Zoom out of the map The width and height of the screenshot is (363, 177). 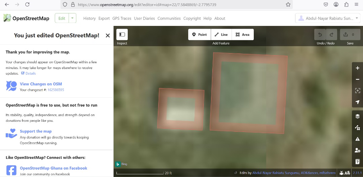[357, 79]
